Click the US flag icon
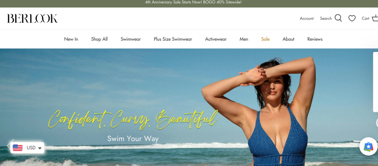 click(x=18, y=148)
